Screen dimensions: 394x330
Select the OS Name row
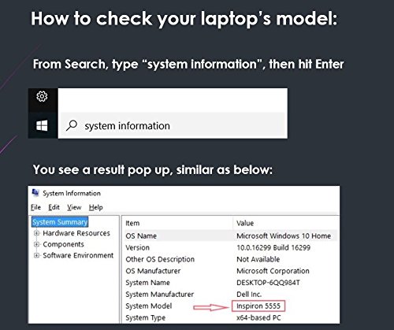pyautogui.click(x=231, y=235)
